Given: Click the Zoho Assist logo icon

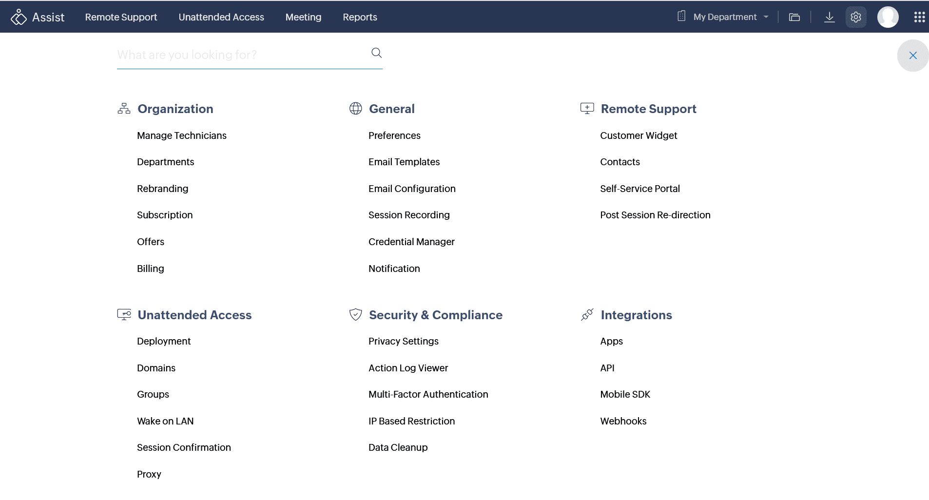Looking at the screenshot, I should click(x=19, y=17).
